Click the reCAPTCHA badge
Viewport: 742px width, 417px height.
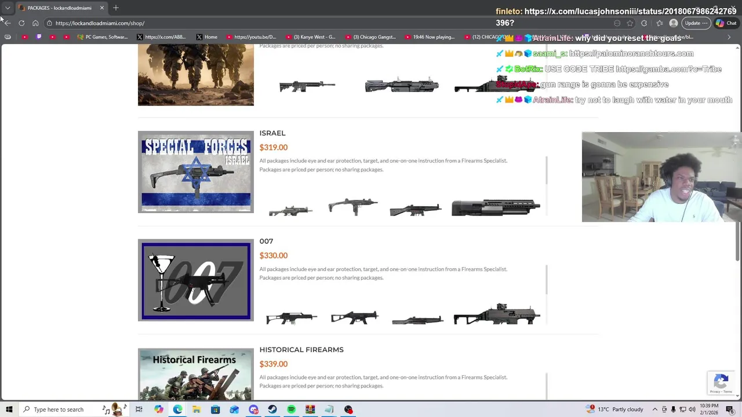click(x=721, y=383)
